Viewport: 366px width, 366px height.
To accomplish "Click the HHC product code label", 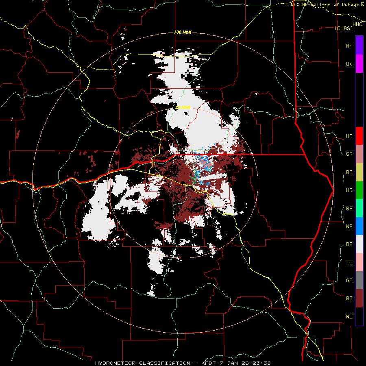I will [x=357, y=24].
